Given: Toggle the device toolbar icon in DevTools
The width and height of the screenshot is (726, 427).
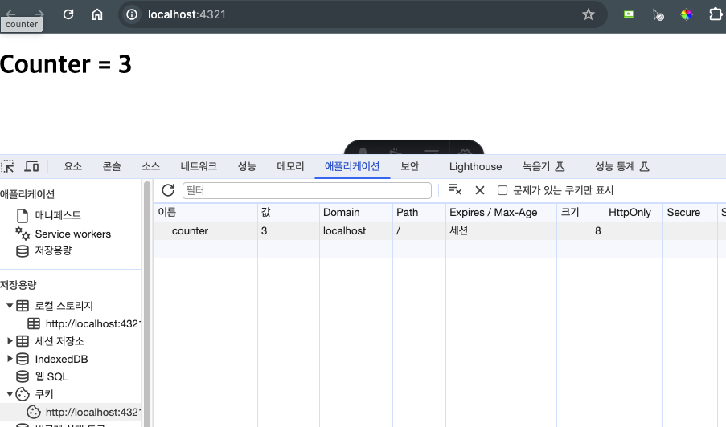Looking at the screenshot, I should pyautogui.click(x=31, y=166).
